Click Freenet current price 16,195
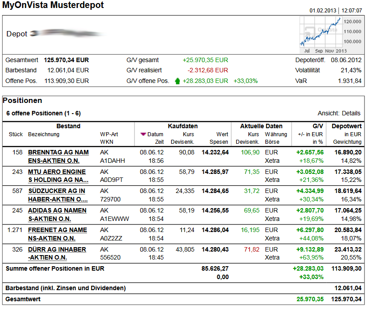Image resolution: width=372 pixels, height=311 pixels. pyautogui.click(x=250, y=230)
